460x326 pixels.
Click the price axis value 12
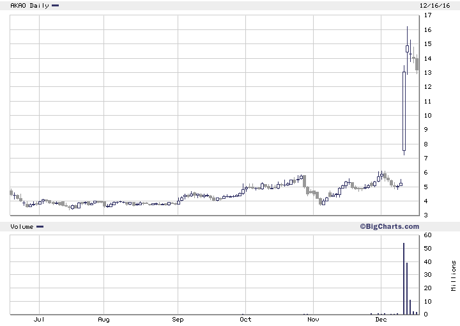[x=427, y=86]
